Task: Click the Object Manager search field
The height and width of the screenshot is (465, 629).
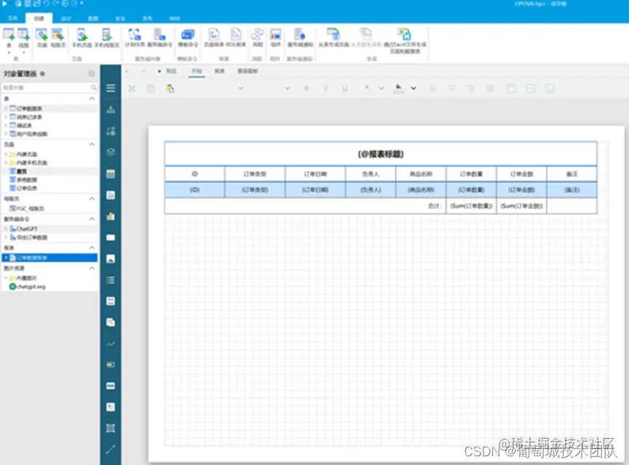Action: click(x=49, y=87)
